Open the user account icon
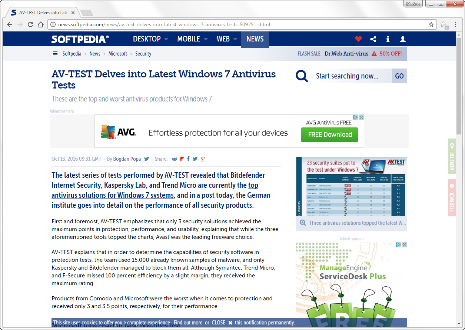Screen dimensions: 465x330 [403, 39]
